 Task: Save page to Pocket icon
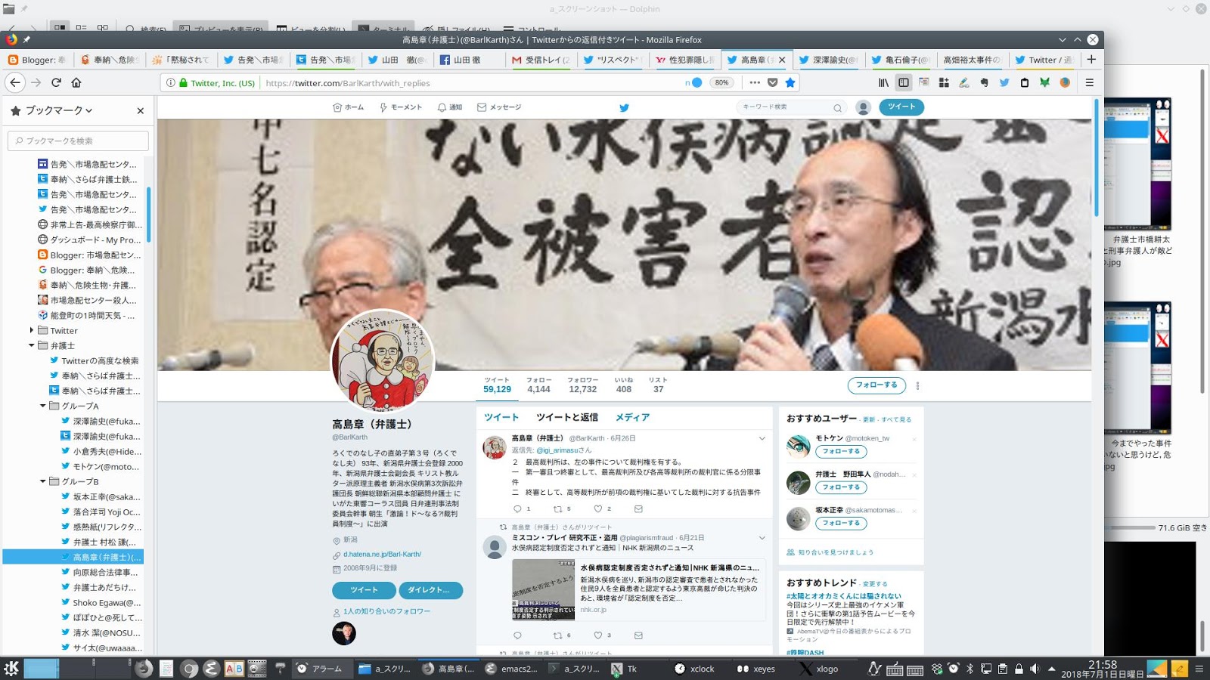coord(772,82)
